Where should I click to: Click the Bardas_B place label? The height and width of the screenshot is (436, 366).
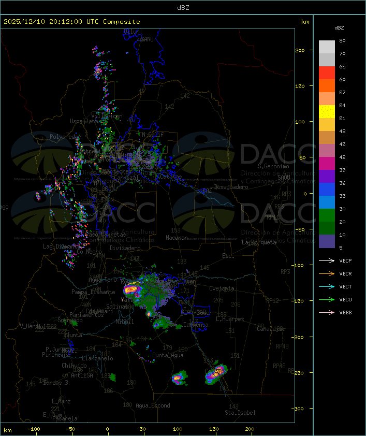(55, 383)
